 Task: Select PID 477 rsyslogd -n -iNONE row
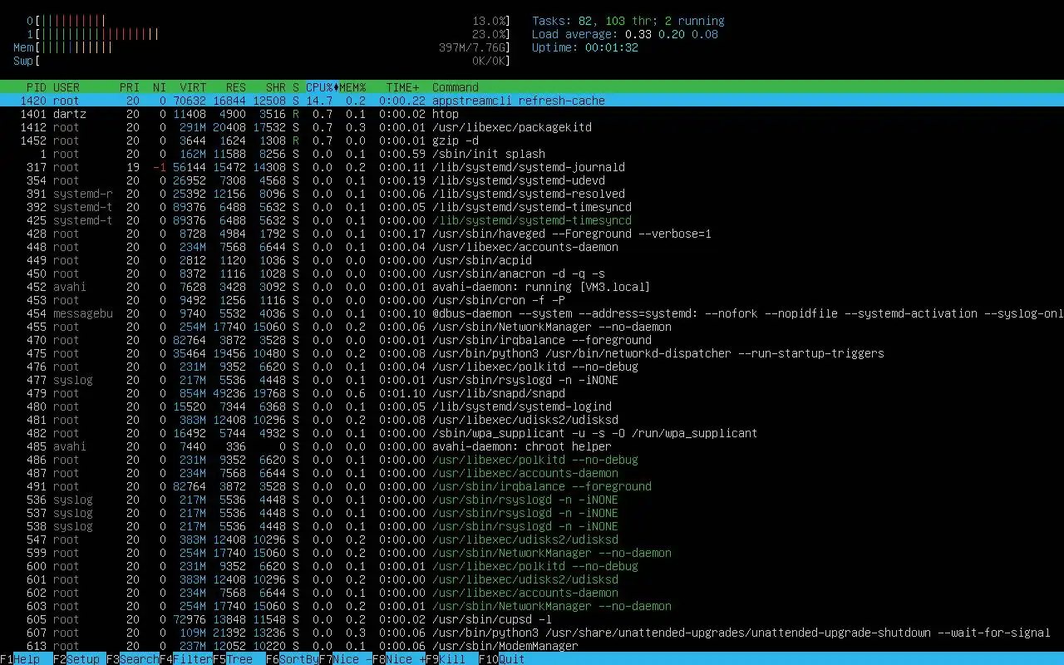532,380
